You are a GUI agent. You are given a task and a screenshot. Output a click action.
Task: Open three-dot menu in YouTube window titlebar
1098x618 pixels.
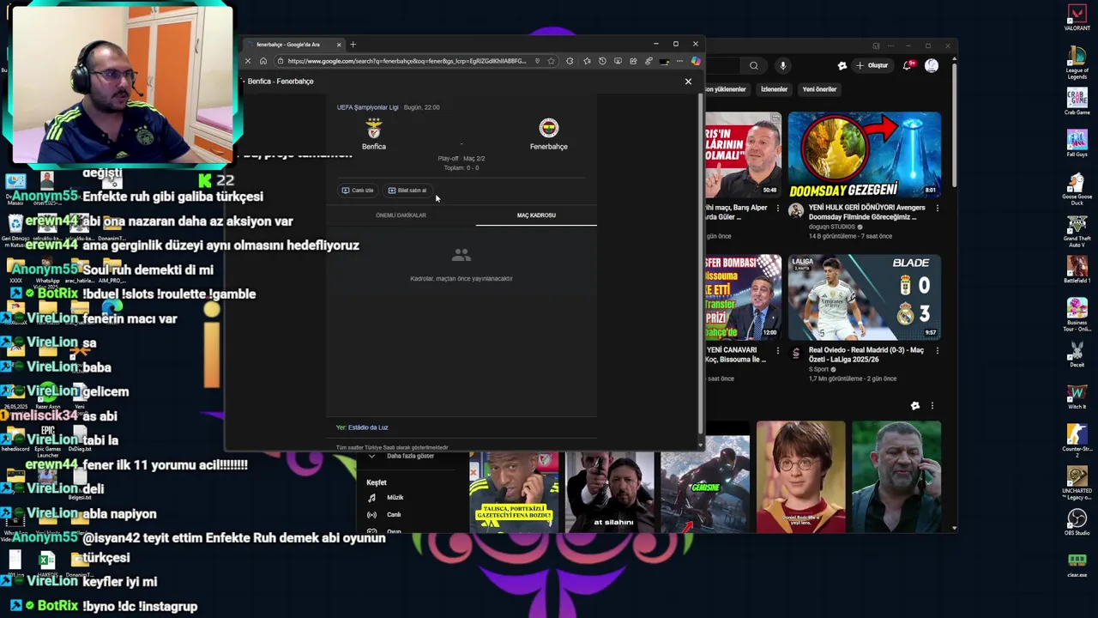[890, 45]
